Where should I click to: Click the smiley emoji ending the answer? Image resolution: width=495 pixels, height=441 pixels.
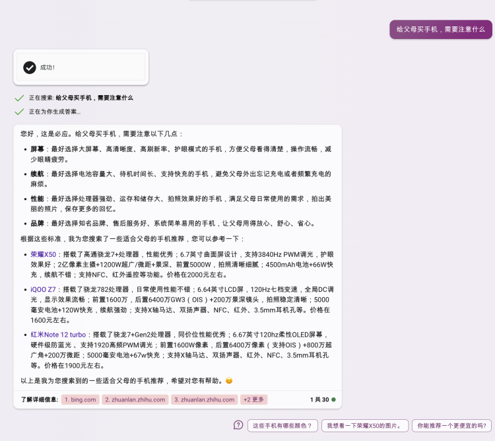(229, 381)
